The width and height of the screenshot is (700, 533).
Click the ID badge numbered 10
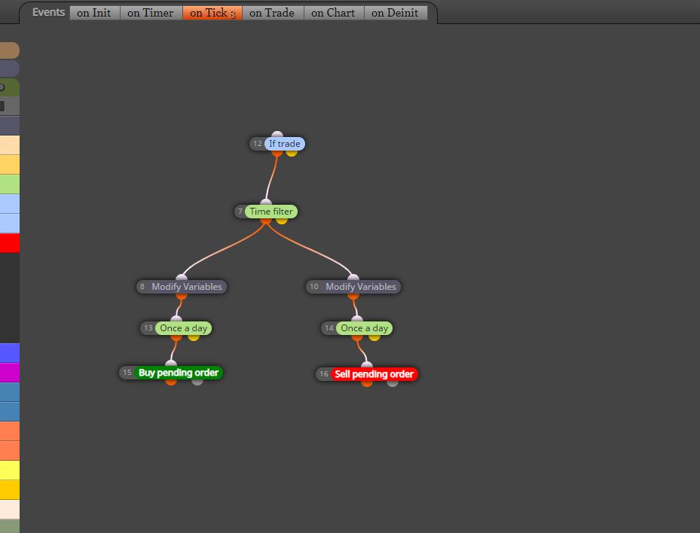[x=314, y=286]
